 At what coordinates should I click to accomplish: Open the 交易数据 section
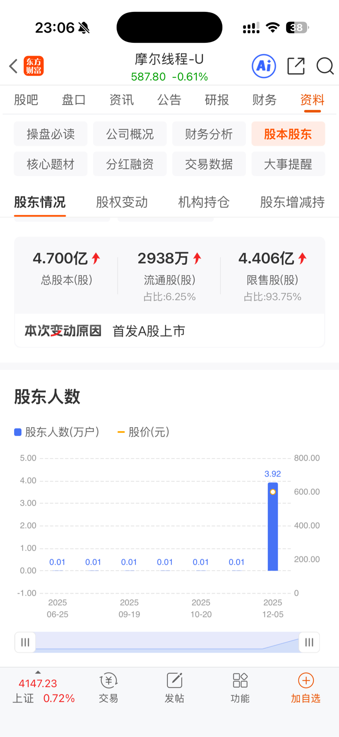209,164
